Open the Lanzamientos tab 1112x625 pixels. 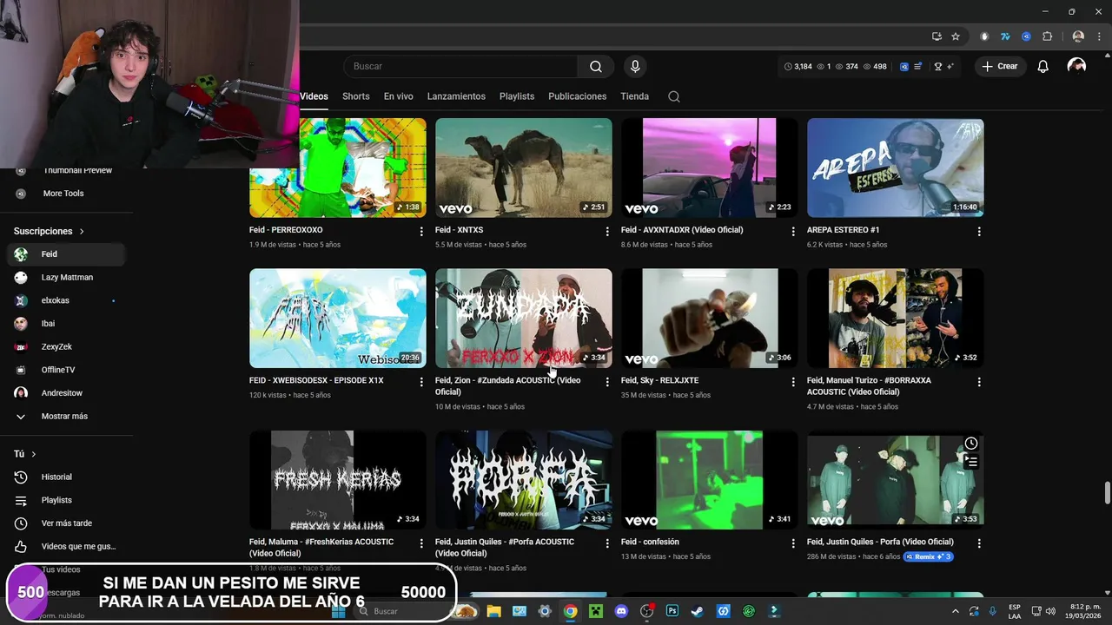(456, 96)
